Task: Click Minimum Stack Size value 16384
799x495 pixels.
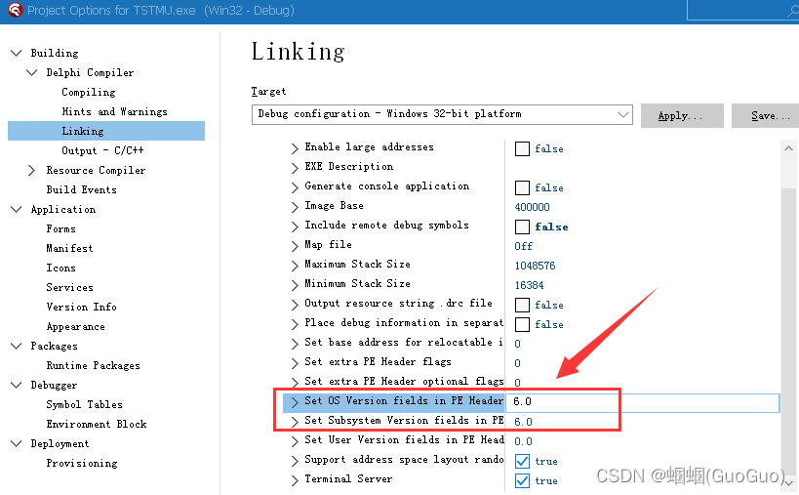Action: [x=529, y=285]
